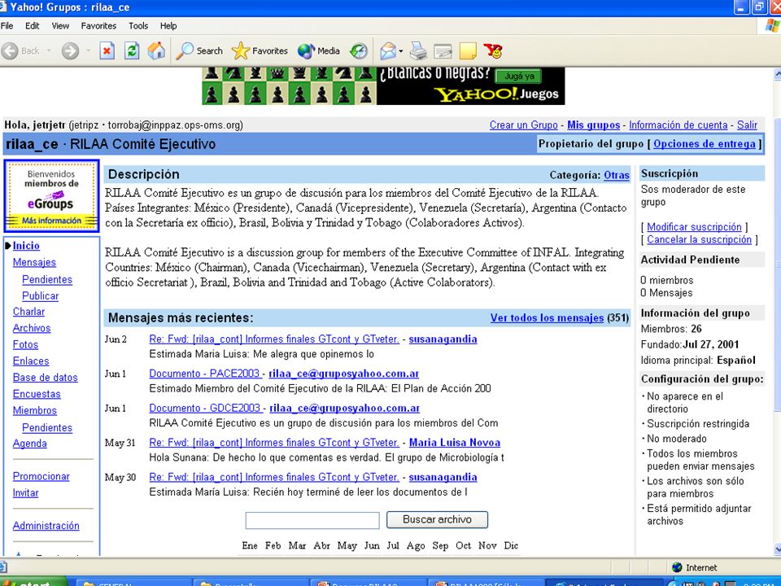Open the Agenda link in the sidebar
This screenshot has height=586, width=781.
click(29, 443)
